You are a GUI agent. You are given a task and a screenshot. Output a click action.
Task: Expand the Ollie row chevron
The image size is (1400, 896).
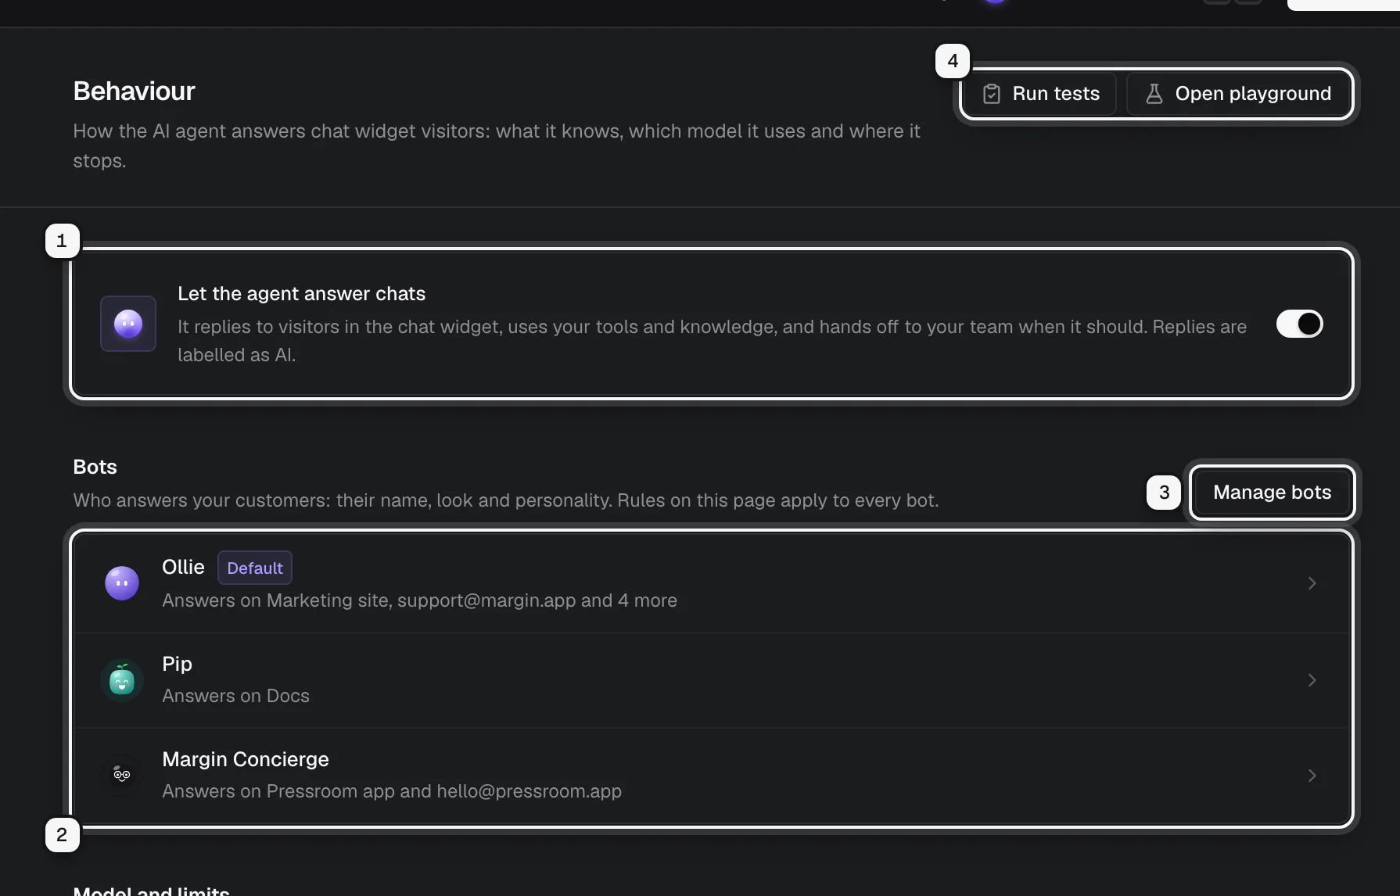coord(1312,583)
